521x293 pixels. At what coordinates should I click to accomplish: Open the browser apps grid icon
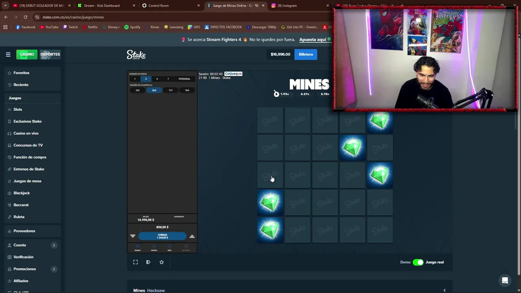(x=5, y=27)
